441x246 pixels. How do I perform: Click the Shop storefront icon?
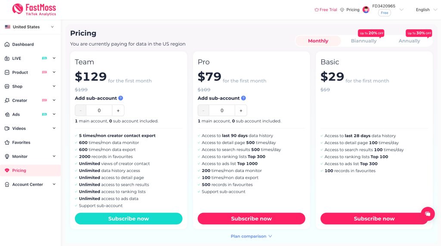pyautogui.click(x=7, y=86)
